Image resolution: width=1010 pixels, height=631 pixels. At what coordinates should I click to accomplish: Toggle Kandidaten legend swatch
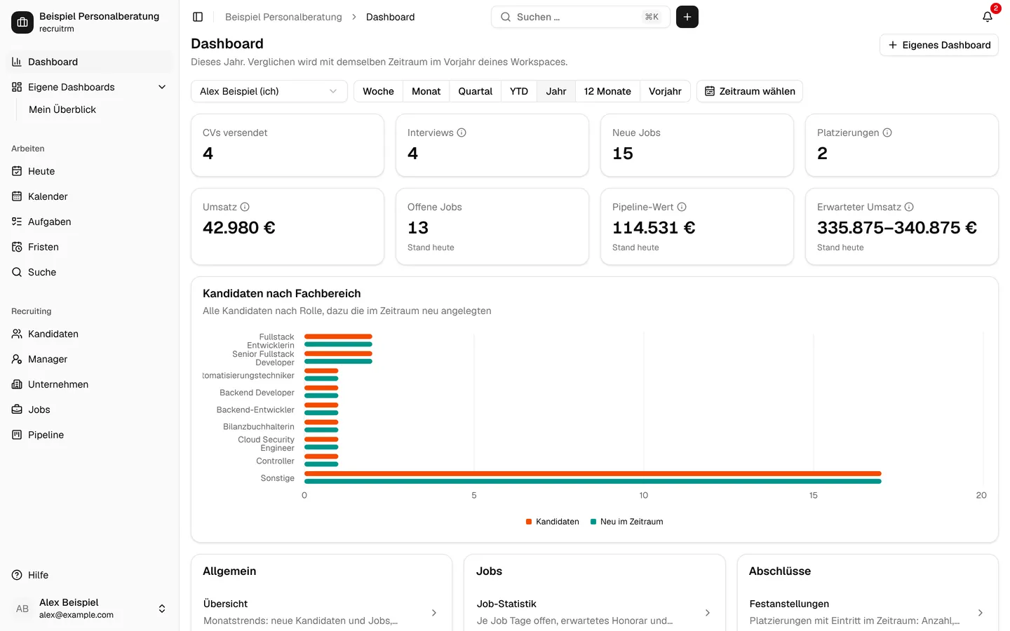point(529,522)
